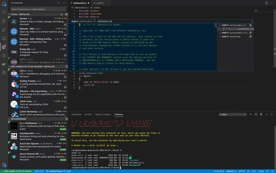Open Extensions panel more actions menu
276x173 pixels.
tap(64, 3)
